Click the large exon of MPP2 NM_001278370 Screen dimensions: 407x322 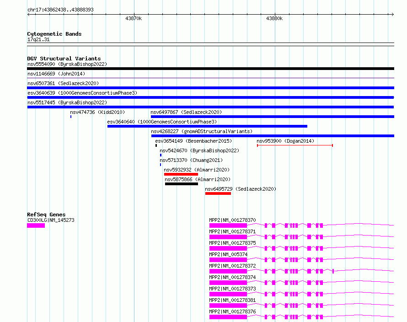pyautogui.click(x=228, y=225)
